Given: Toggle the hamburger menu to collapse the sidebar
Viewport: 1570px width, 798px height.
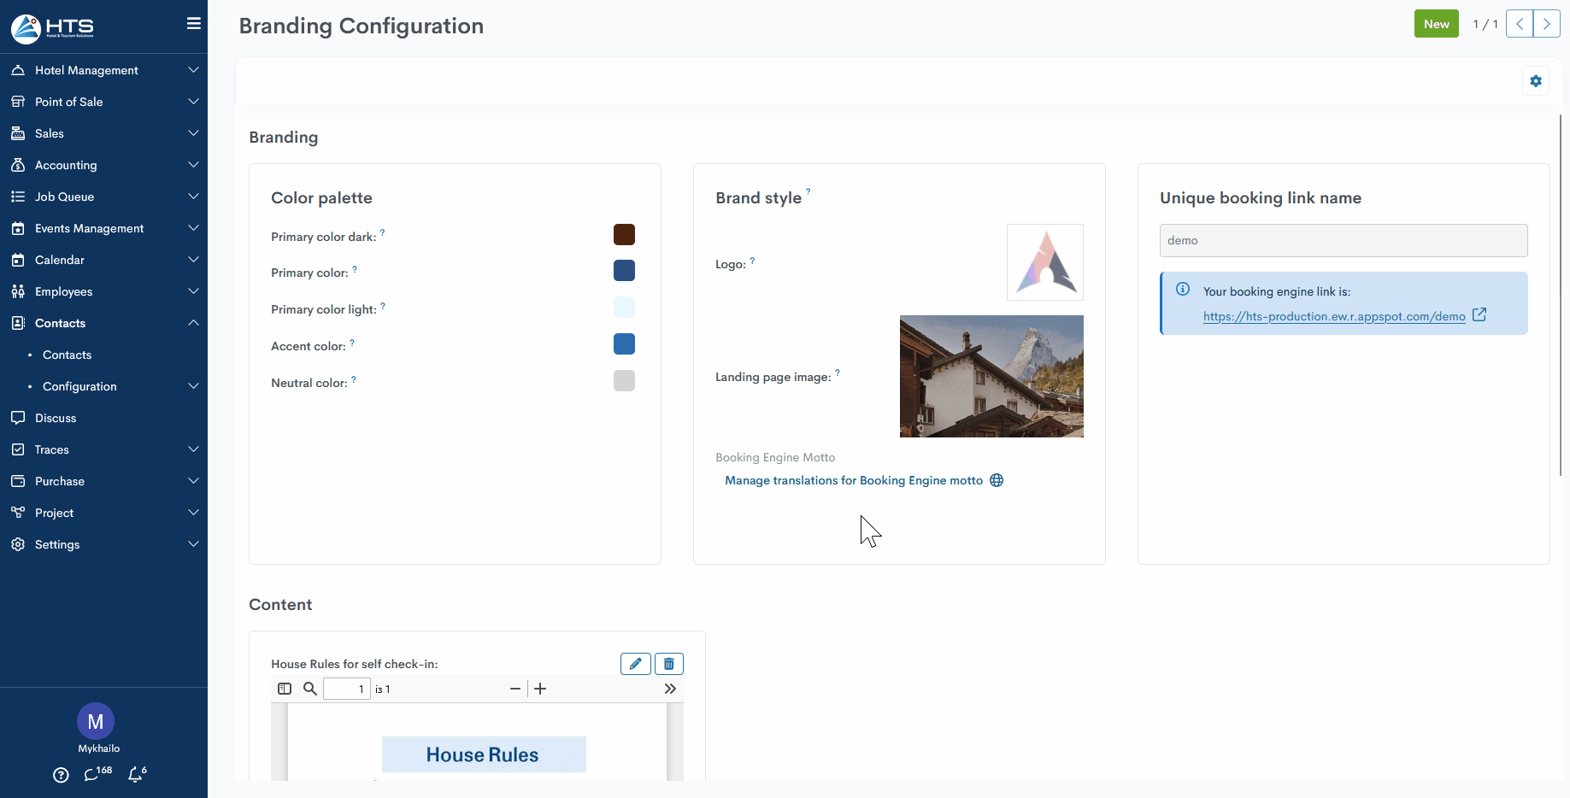Looking at the screenshot, I should pyautogui.click(x=194, y=24).
